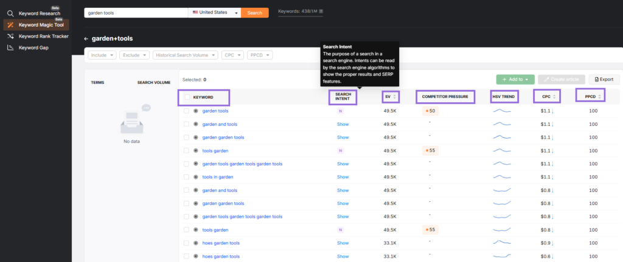Show search intent for 'hoes garden tools' $0.9 row
Viewport: 623px width, 262px height.
click(343, 243)
